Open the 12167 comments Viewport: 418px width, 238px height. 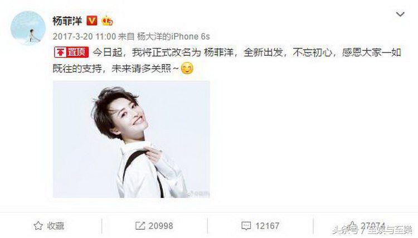(267, 226)
